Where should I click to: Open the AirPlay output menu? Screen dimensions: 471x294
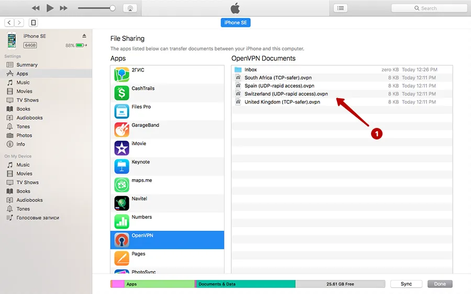pyautogui.click(x=130, y=8)
